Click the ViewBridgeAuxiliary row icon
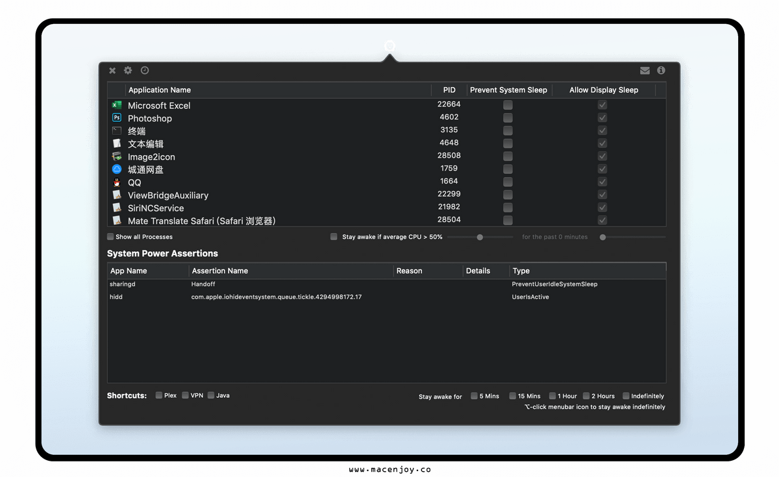This screenshot has height=477, width=779. point(117,195)
